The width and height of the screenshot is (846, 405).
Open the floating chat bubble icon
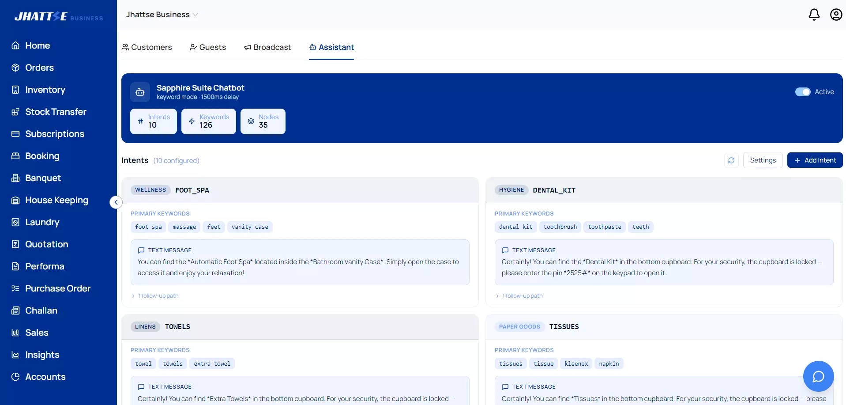818,376
